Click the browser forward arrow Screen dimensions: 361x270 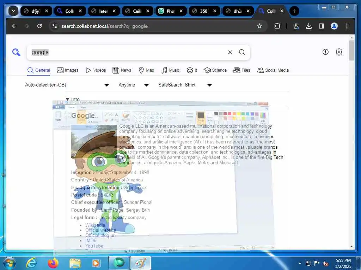[27, 26]
